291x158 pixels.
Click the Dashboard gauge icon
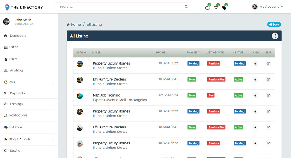(x=6, y=36)
